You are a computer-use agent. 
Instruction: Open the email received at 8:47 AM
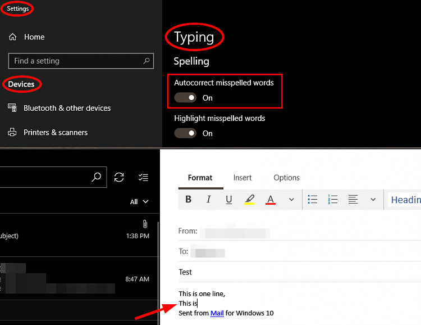[x=80, y=278]
